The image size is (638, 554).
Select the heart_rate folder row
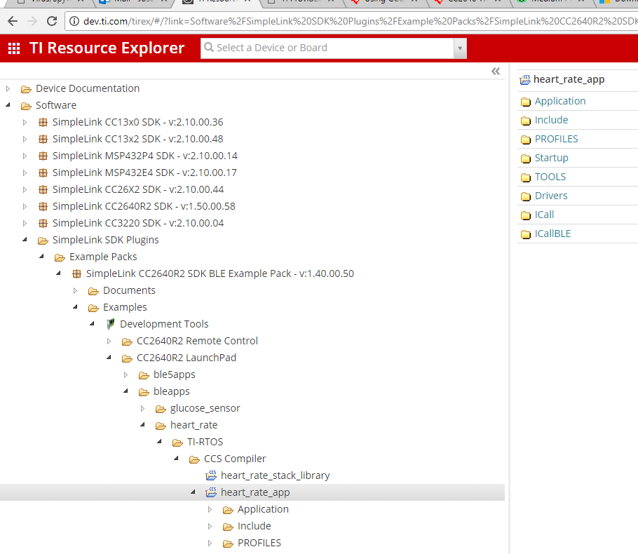[x=194, y=426]
